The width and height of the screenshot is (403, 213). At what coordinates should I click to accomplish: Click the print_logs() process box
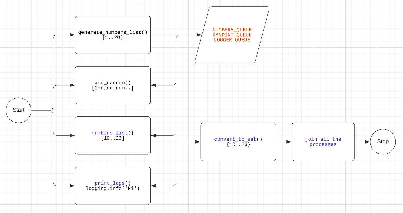tap(112, 185)
